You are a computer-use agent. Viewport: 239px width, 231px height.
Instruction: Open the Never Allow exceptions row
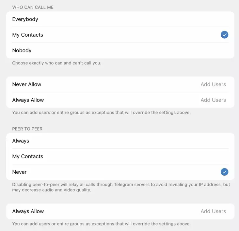(x=120, y=84)
